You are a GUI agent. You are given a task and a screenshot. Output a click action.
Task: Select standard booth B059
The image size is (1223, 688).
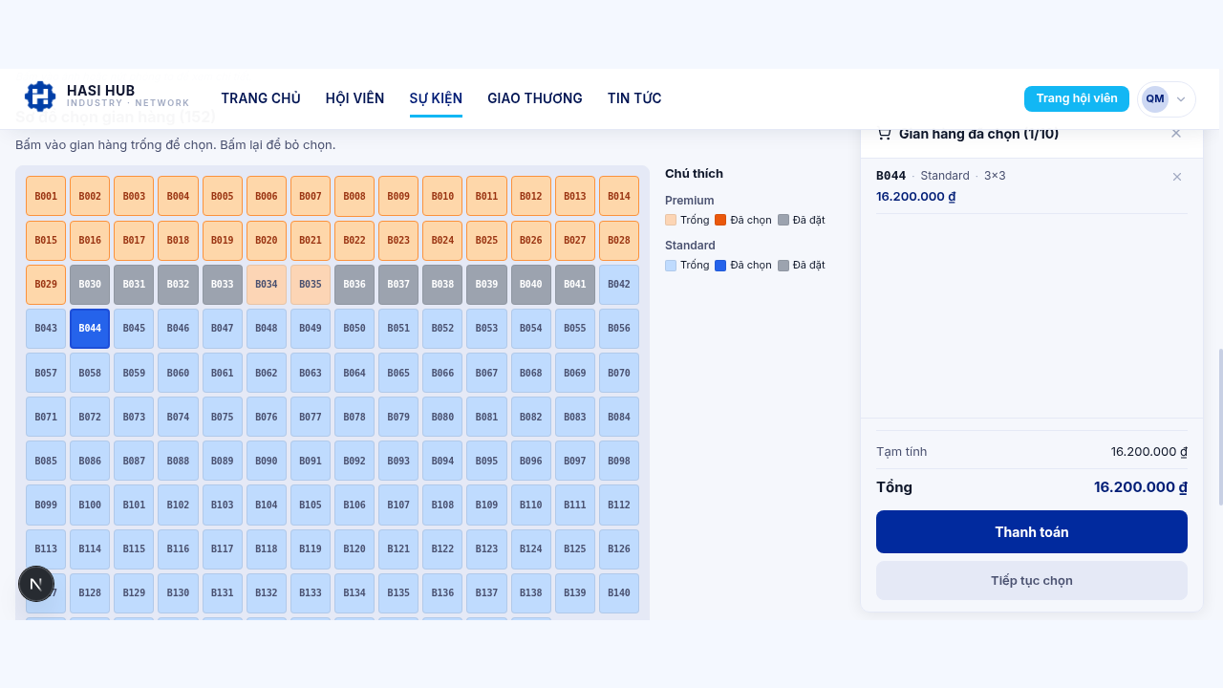(134, 373)
